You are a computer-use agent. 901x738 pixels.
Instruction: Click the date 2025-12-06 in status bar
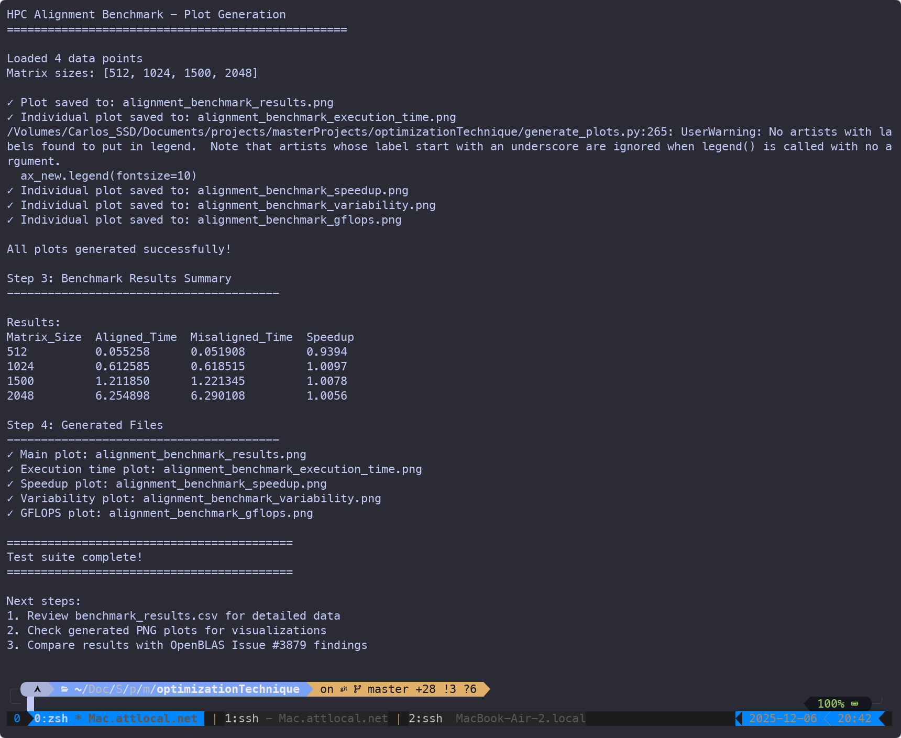click(783, 719)
